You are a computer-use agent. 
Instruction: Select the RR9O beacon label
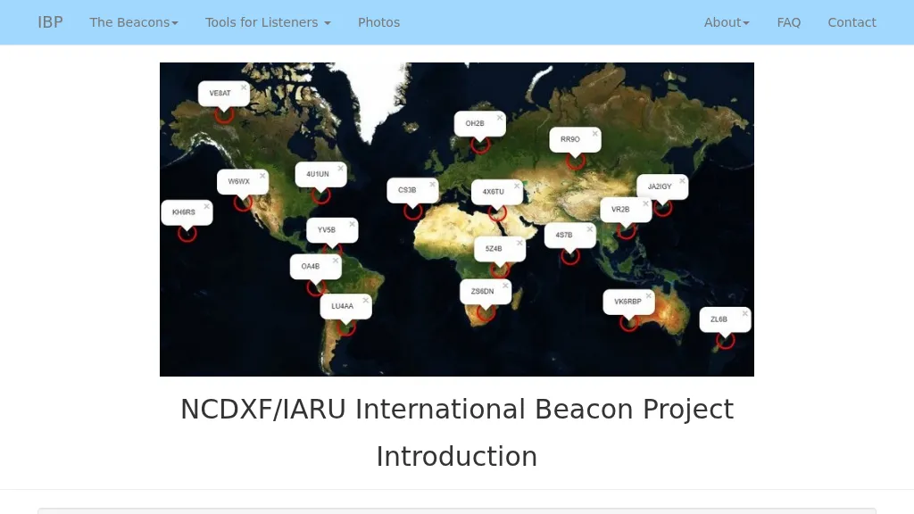[570, 139]
